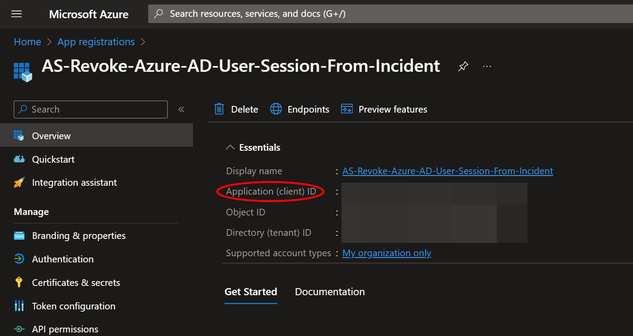Pin this app registration to dashboard
The width and height of the screenshot is (633, 336).
pos(463,66)
